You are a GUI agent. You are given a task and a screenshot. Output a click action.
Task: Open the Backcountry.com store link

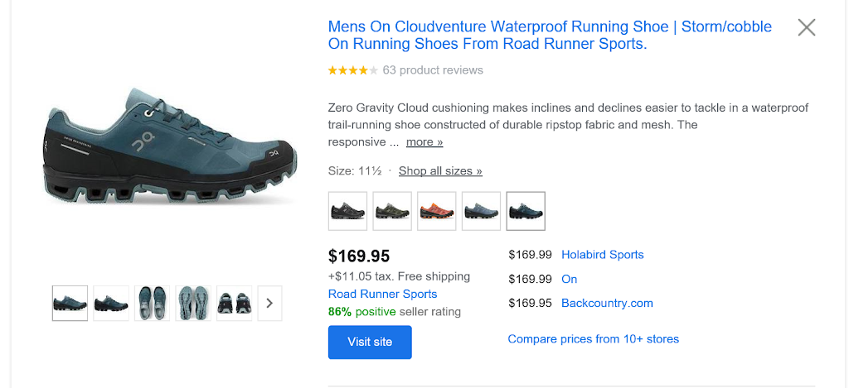607,304
